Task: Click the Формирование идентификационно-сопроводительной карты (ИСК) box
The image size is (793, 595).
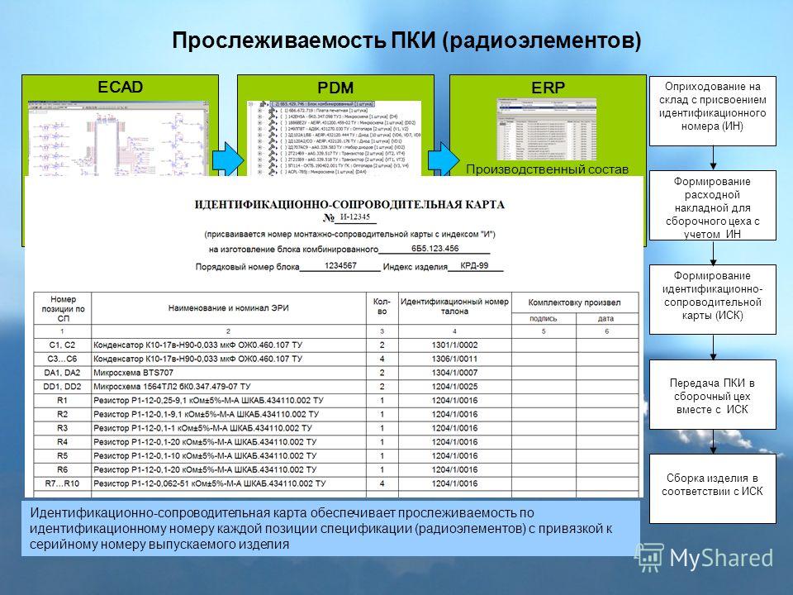Action: coord(713,299)
